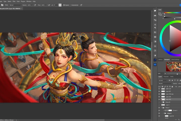Open the blue circle plugin panel icon
The height and width of the screenshot is (121, 181).
coord(155,65)
